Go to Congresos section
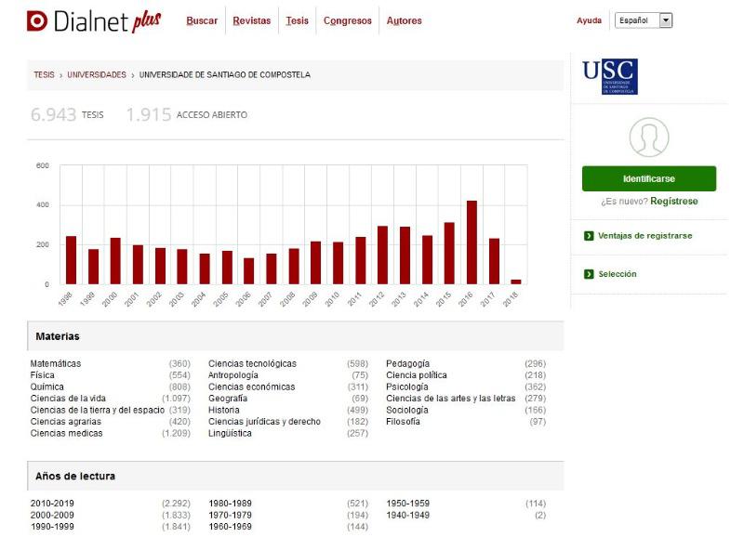 pos(347,20)
